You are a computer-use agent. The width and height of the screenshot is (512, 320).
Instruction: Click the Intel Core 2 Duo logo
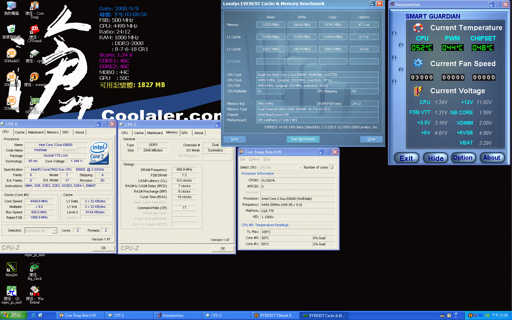(99, 153)
